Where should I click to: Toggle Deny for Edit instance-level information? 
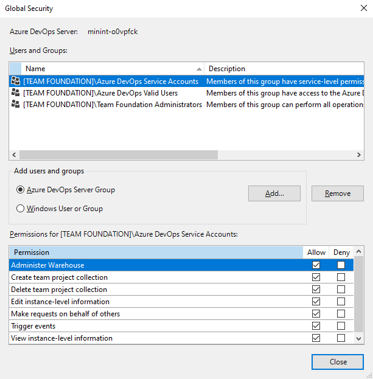tap(341, 301)
